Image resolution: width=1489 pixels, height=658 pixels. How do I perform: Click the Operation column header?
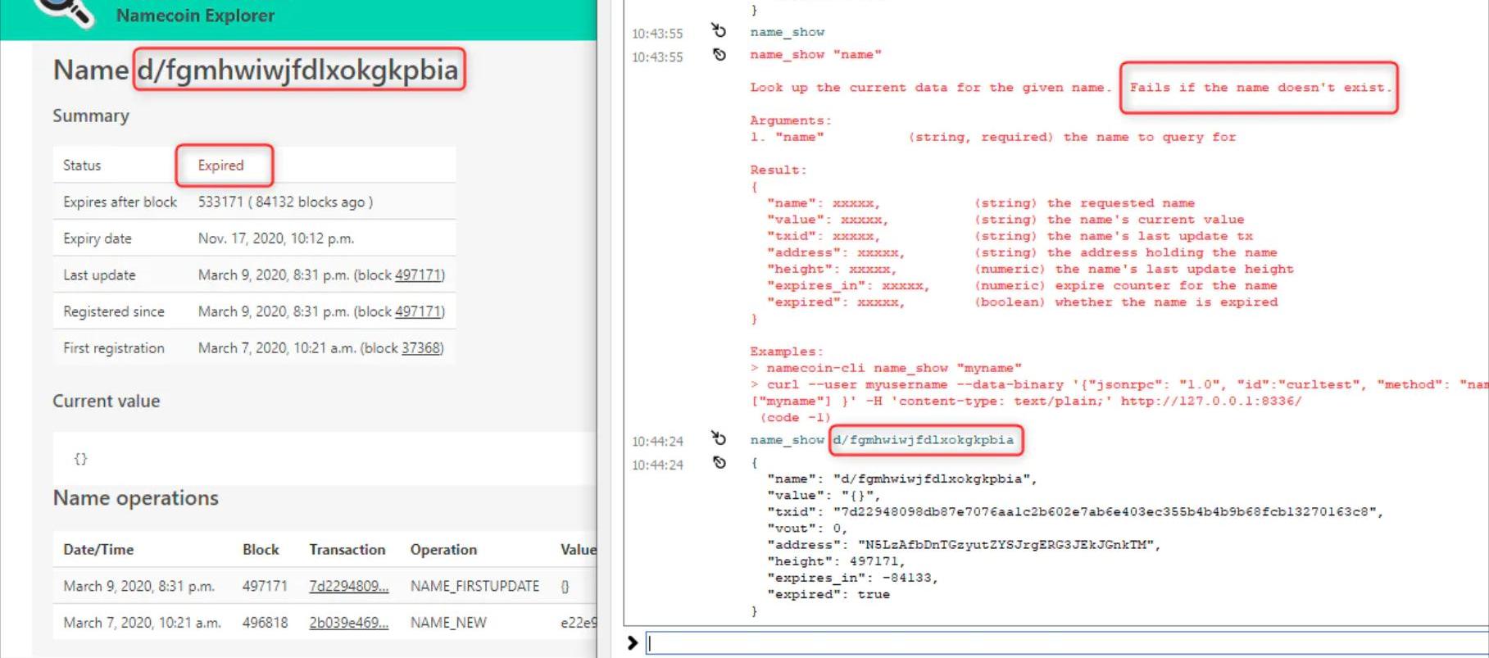tap(443, 550)
